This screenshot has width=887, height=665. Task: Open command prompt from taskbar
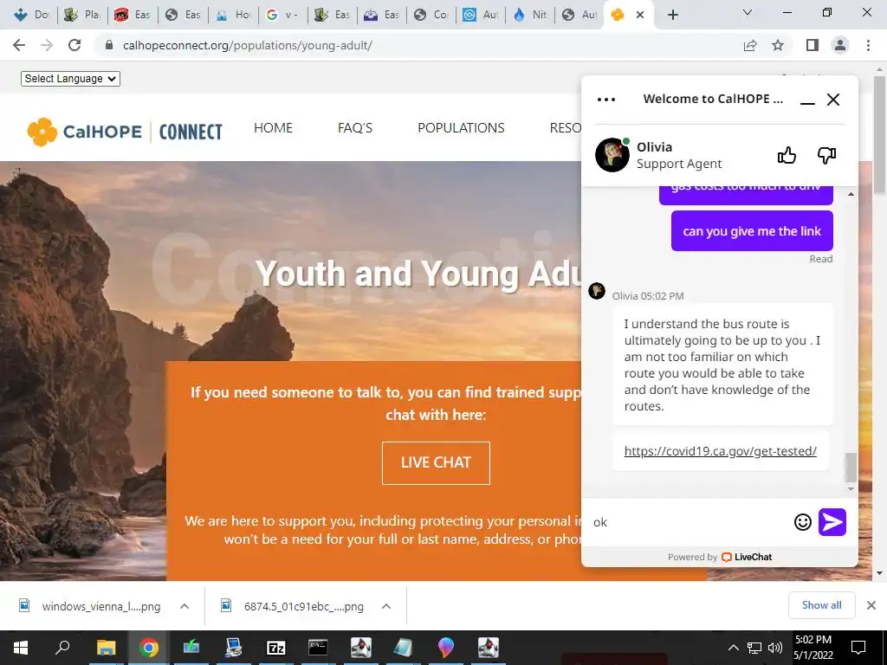pos(318,648)
